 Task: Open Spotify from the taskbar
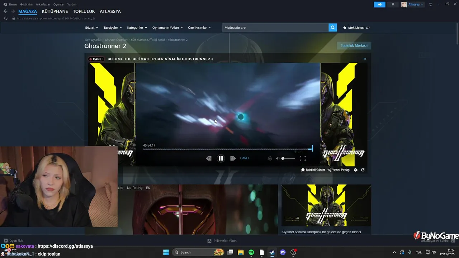point(251,252)
